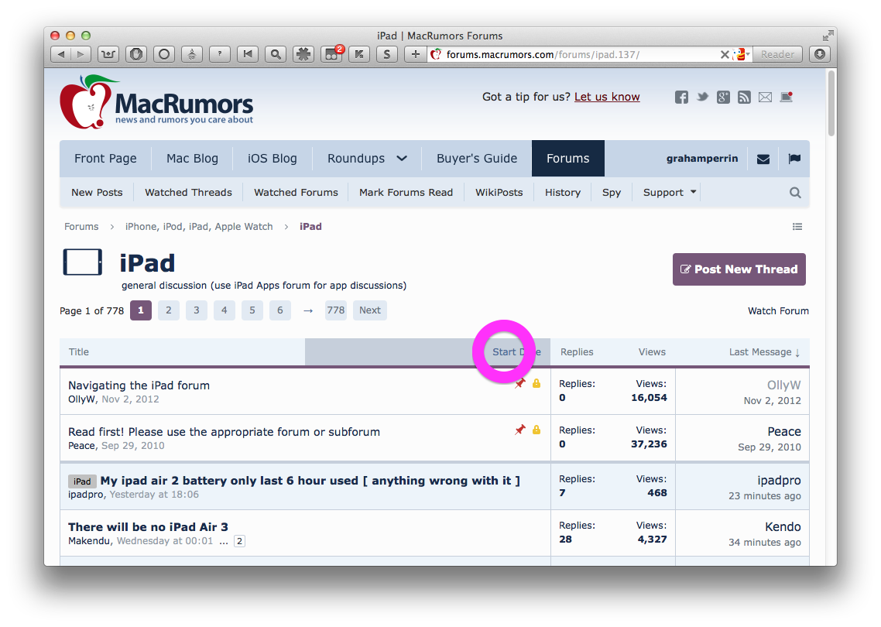The image size is (881, 627).
Task: Open the Safari downloads button
Action: pos(820,54)
